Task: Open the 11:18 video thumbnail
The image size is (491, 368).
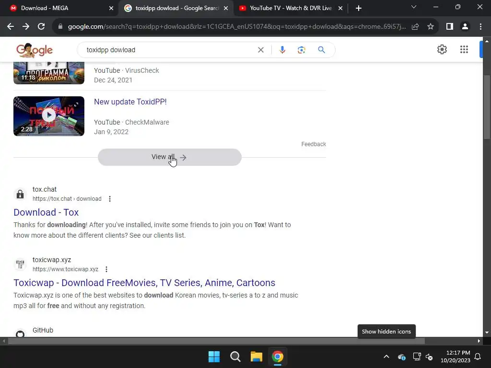Action: [49, 73]
